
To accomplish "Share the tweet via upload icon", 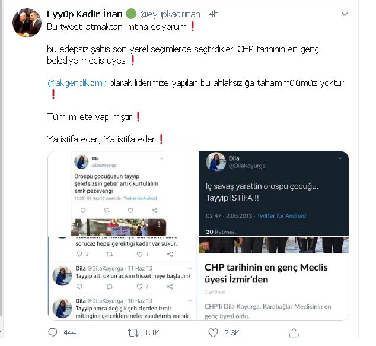I will (294, 332).
